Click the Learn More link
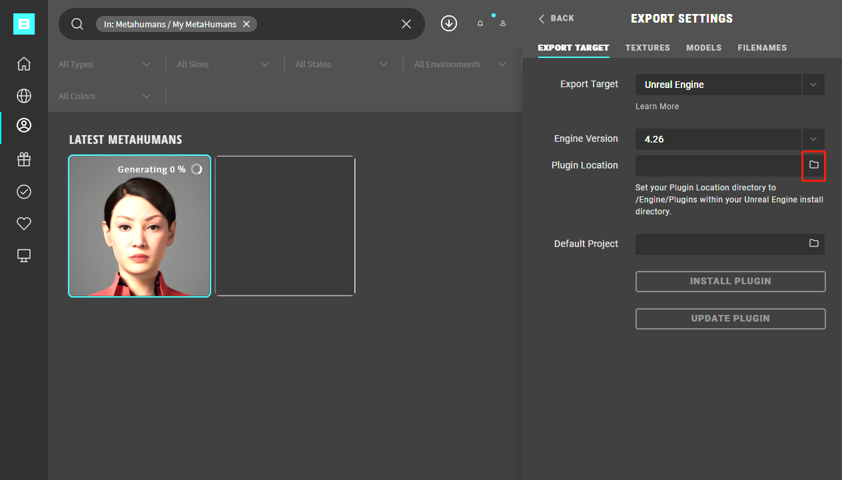 (x=657, y=107)
